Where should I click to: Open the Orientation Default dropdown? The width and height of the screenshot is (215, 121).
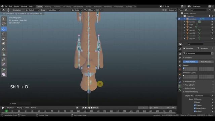pos(32,10)
